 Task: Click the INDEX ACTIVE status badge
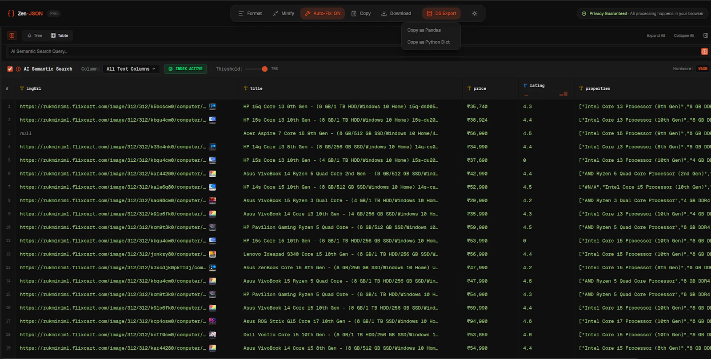click(185, 69)
